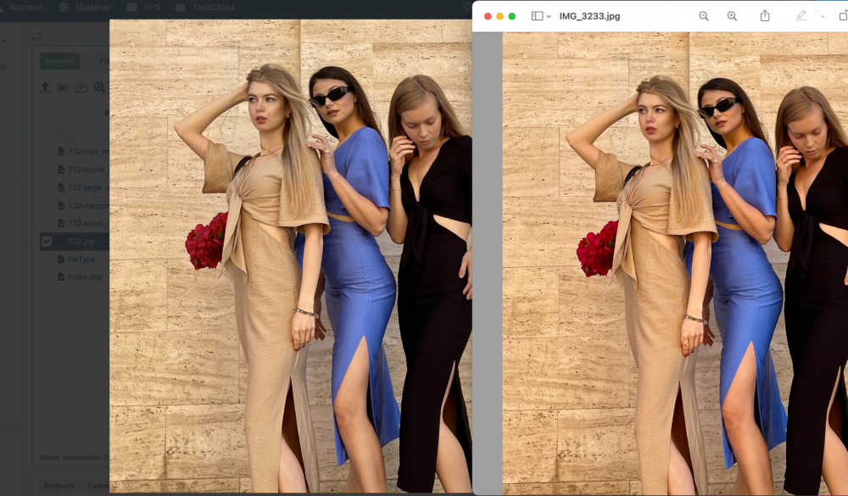The height and width of the screenshot is (496, 848).
Task: Click the globe icon beside Домены
Action: [64, 7]
